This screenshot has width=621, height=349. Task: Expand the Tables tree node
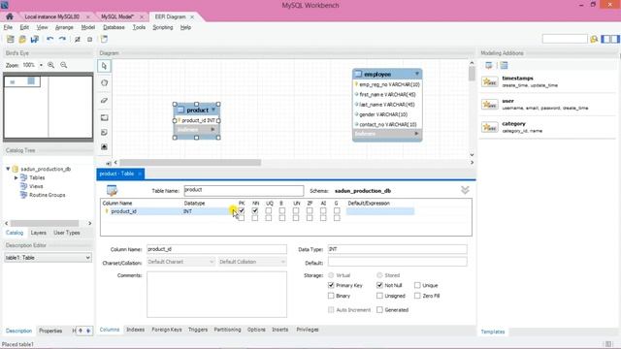pos(16,177)
